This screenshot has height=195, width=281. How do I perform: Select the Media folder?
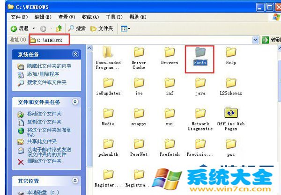[108, 117]
